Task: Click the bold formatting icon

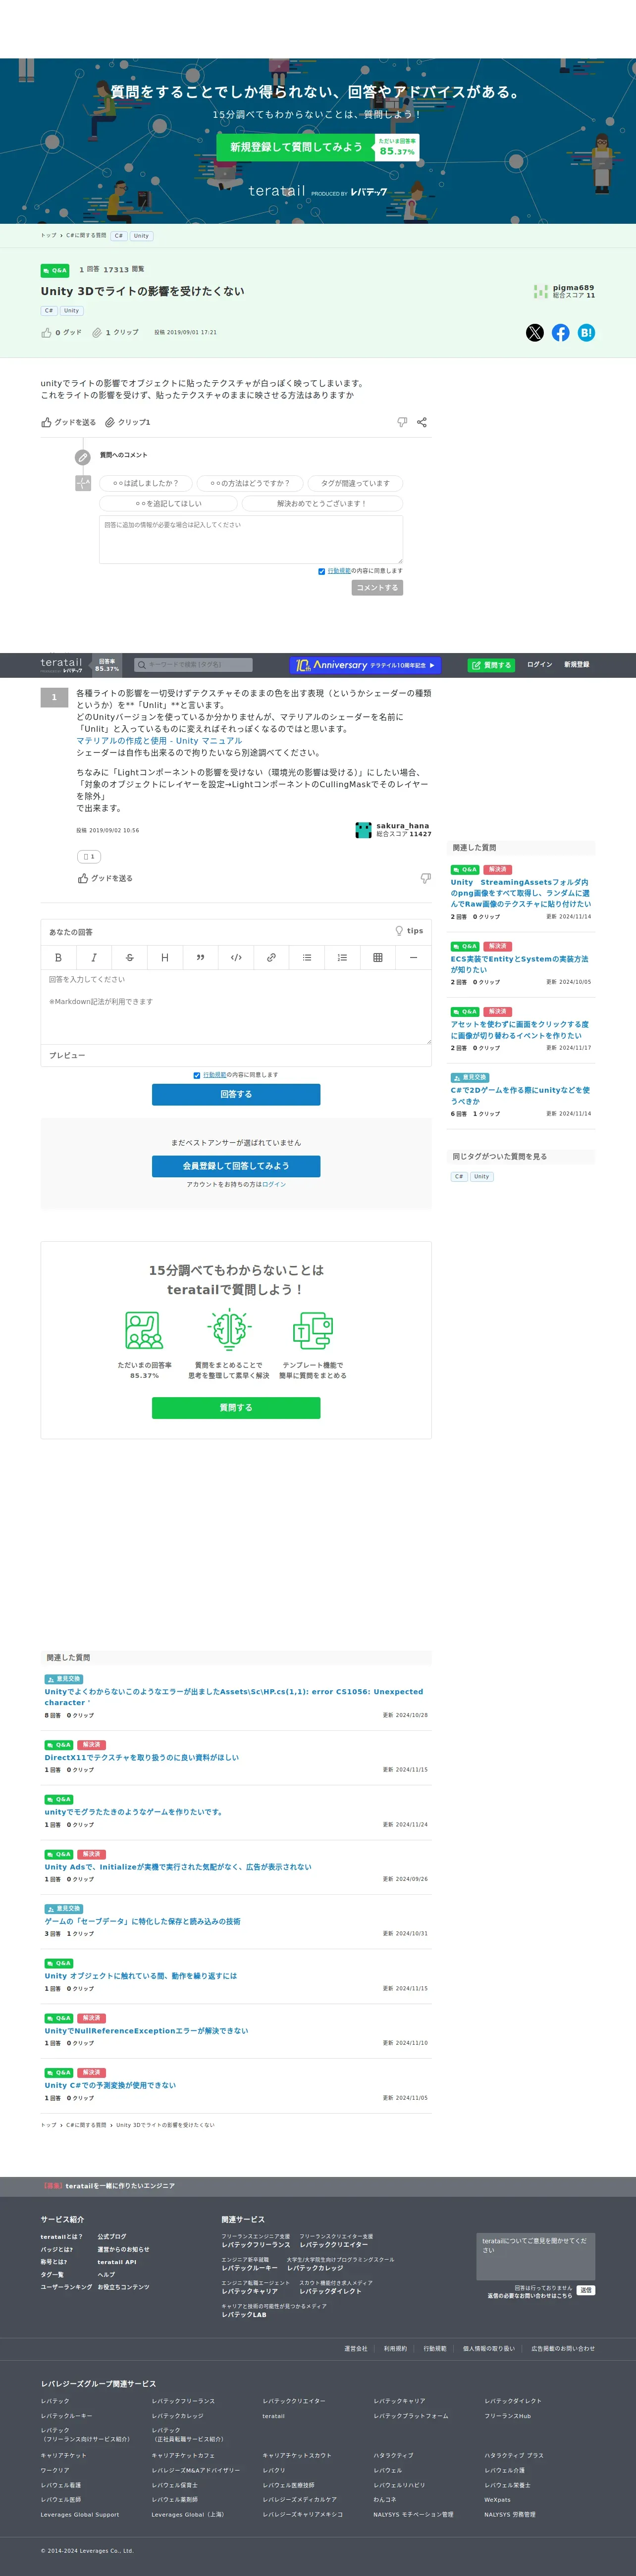Action: 58,957
